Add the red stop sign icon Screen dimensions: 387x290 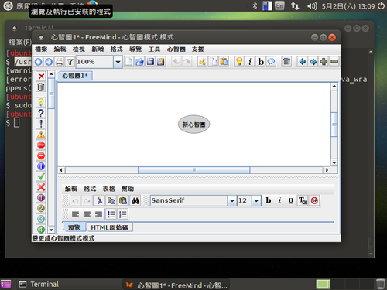point(41,145)
